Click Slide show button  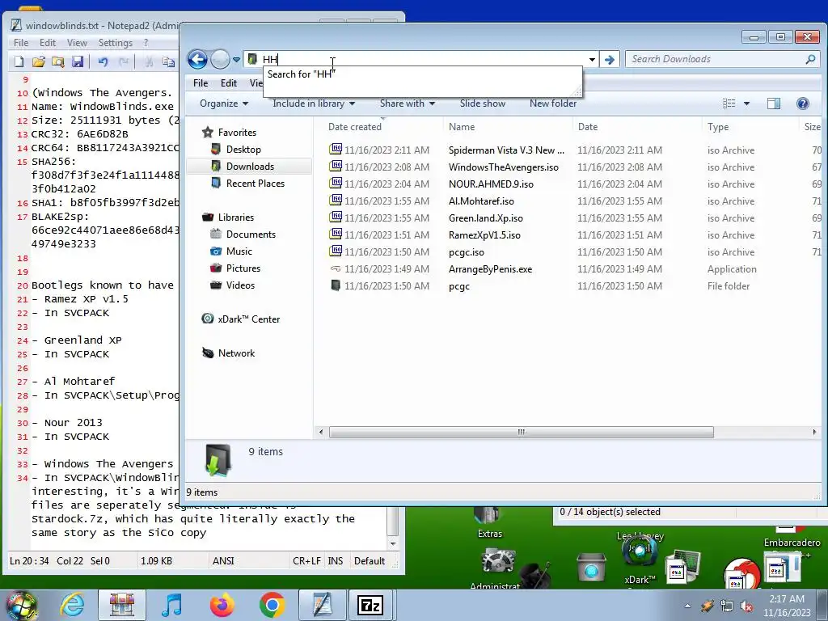[482, 103]
